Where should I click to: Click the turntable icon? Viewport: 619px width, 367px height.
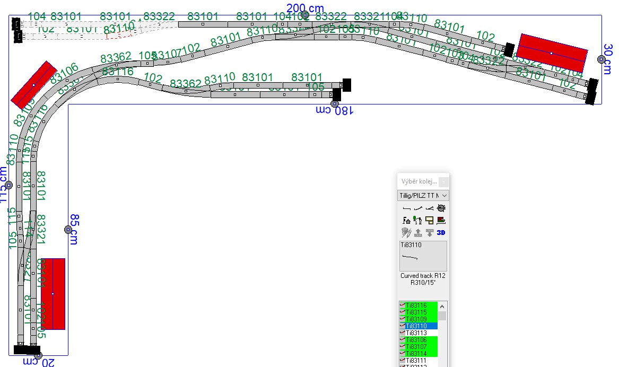tap(441, 208)
